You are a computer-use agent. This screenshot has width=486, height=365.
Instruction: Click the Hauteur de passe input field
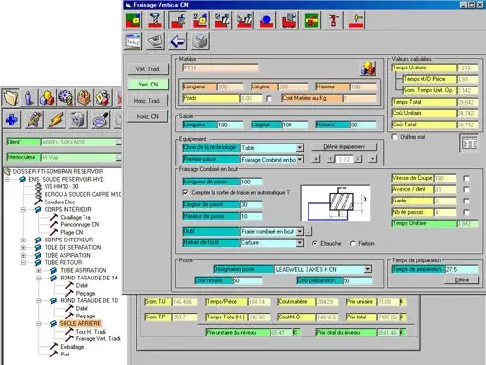click(251, 216)
